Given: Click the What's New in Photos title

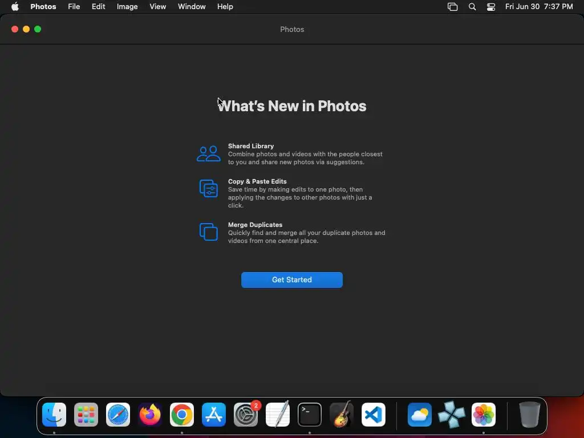Looking at the screenshot, I should [292, 106].
